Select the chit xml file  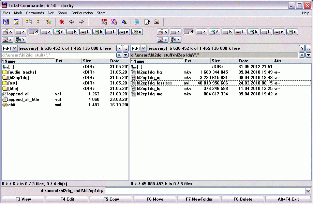65,105
